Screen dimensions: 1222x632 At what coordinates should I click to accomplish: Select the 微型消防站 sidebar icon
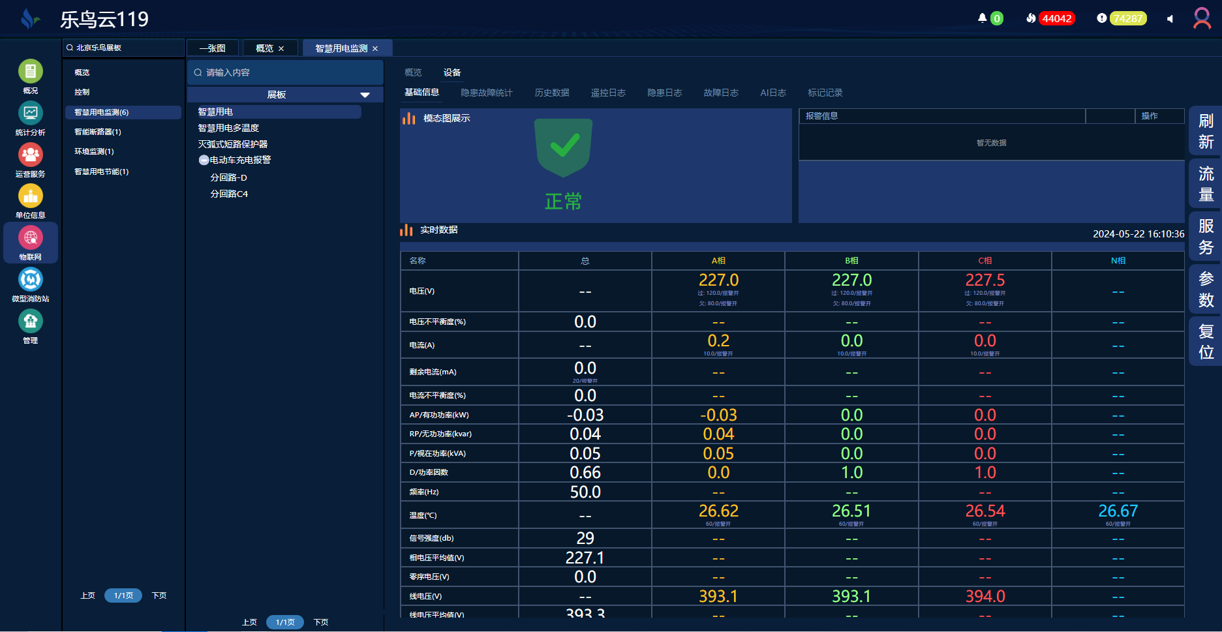(x=30, y=280)
